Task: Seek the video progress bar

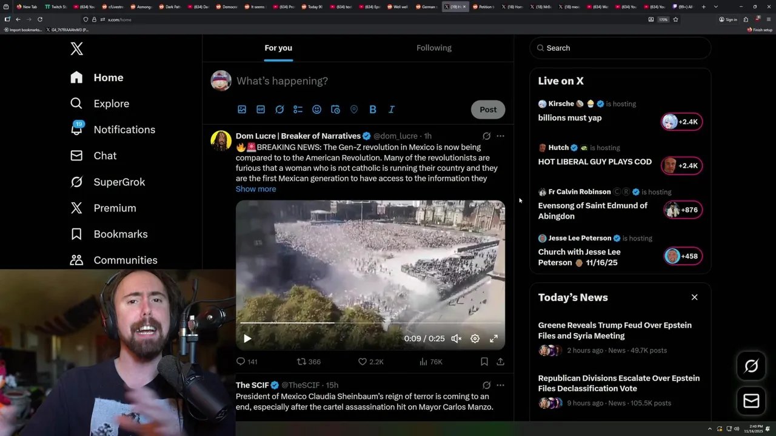Action: tap(370, 323)
